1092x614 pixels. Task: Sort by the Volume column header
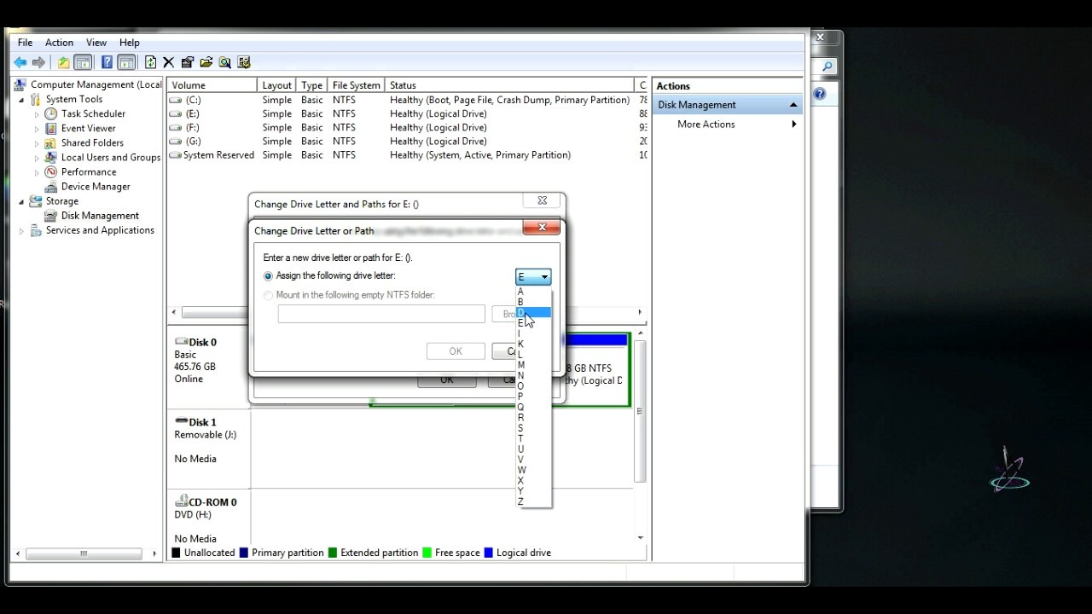pyautogui.click(x=212, y=85)
